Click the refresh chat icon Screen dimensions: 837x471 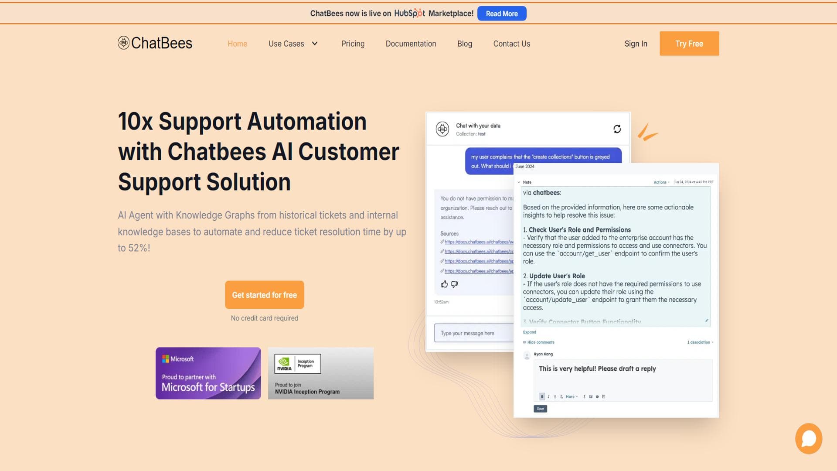click(x=617, y=129)
